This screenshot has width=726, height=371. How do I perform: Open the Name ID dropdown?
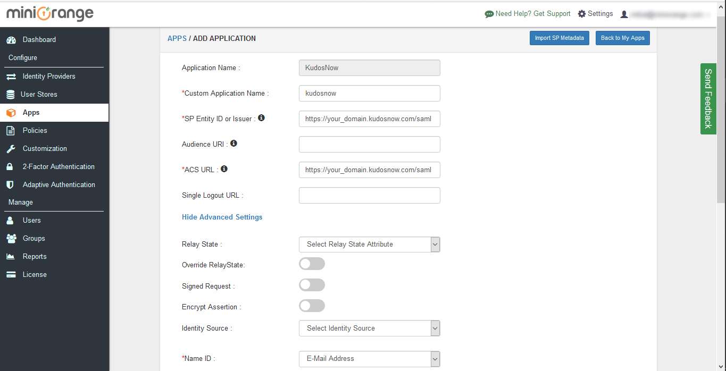tap(370, 359)
